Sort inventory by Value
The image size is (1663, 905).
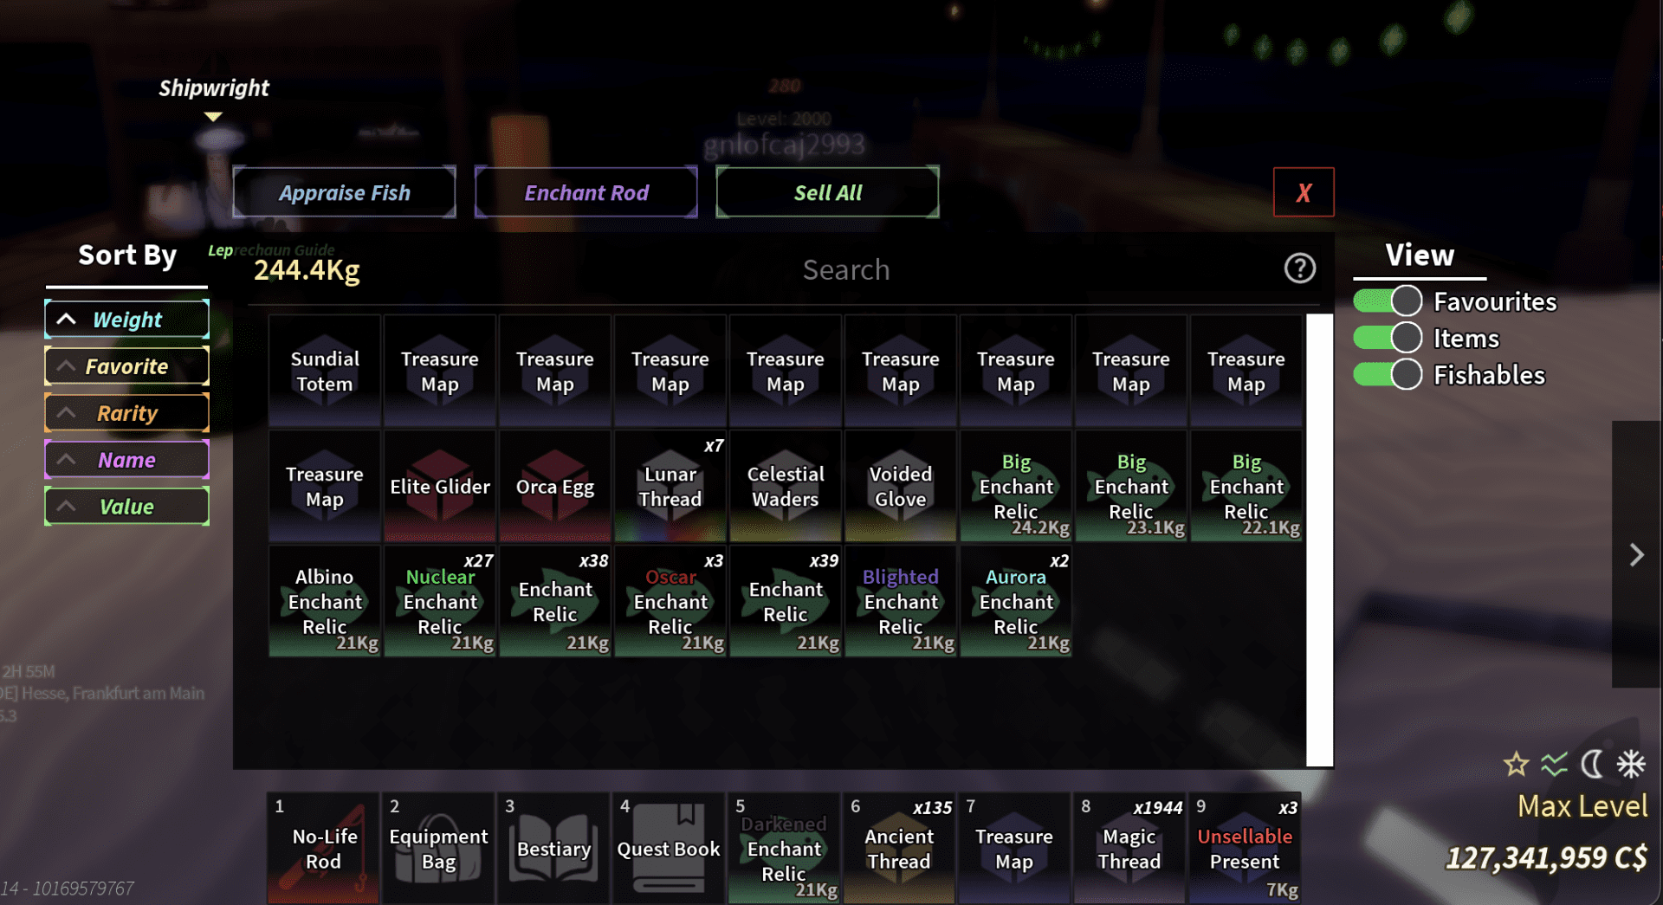(x=127, y=507)
